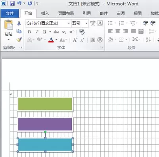Toggle Italic formatting

point(37,32)
